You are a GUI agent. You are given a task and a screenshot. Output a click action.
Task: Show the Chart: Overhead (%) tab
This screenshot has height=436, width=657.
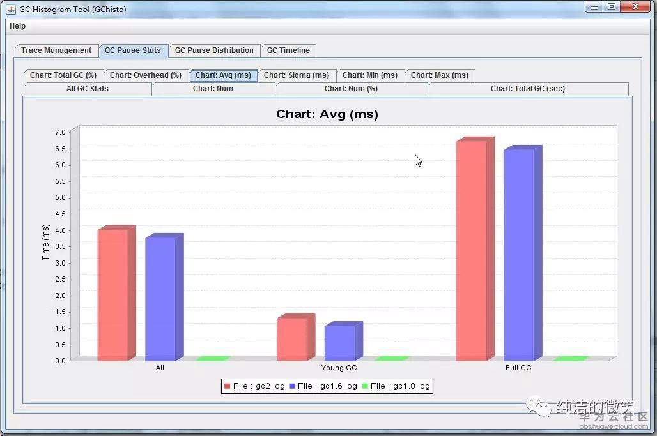pyautogui.click(x=146, y=75)
